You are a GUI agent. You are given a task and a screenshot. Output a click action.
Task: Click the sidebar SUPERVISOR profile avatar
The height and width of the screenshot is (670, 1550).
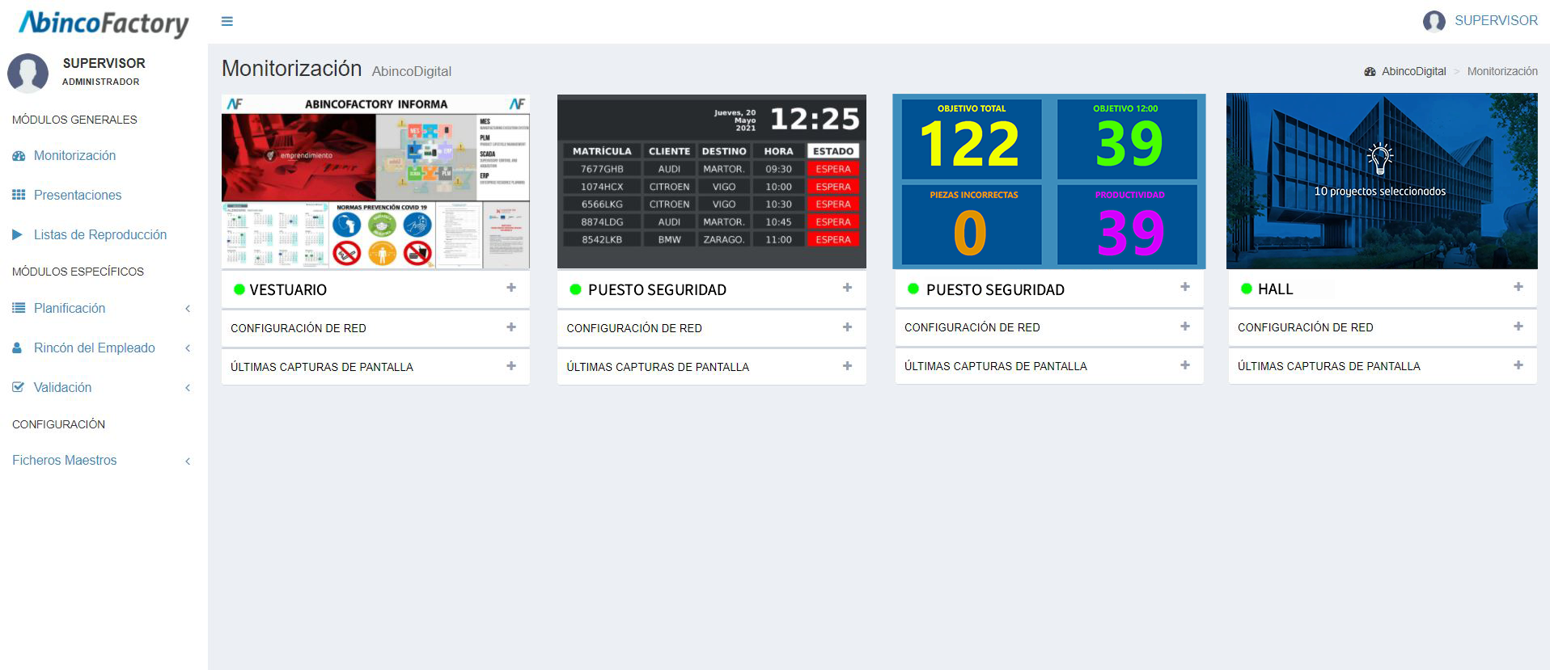click(x=28, y=73)
